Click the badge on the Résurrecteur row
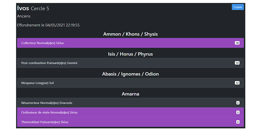The image size is (262, 131). [x=238, y=103]
